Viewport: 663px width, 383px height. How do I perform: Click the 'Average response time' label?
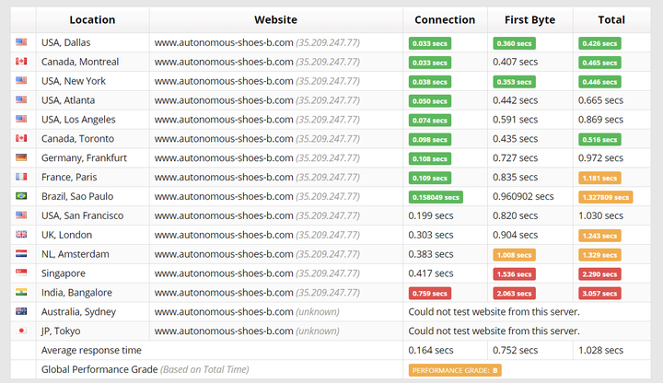click(x=91, y=351)
